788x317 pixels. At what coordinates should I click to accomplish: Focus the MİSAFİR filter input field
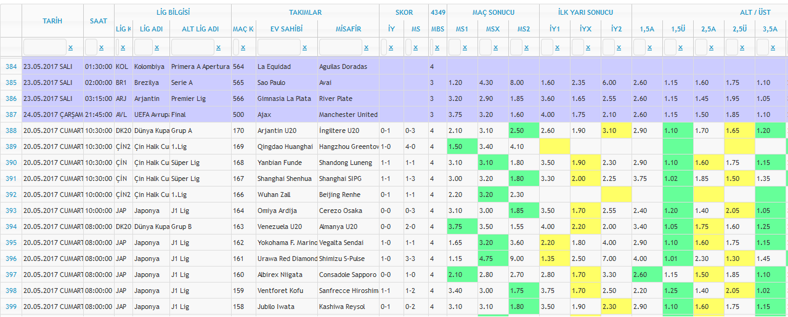(341, 47)
